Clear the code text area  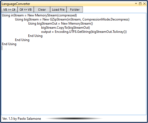pos(42,10)
